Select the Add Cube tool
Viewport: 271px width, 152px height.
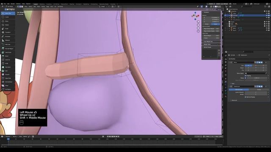[x=8, y=44]
